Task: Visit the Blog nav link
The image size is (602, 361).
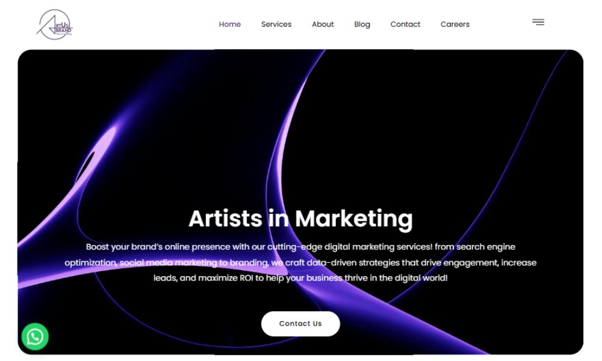Action: click(x=362, y=25)
